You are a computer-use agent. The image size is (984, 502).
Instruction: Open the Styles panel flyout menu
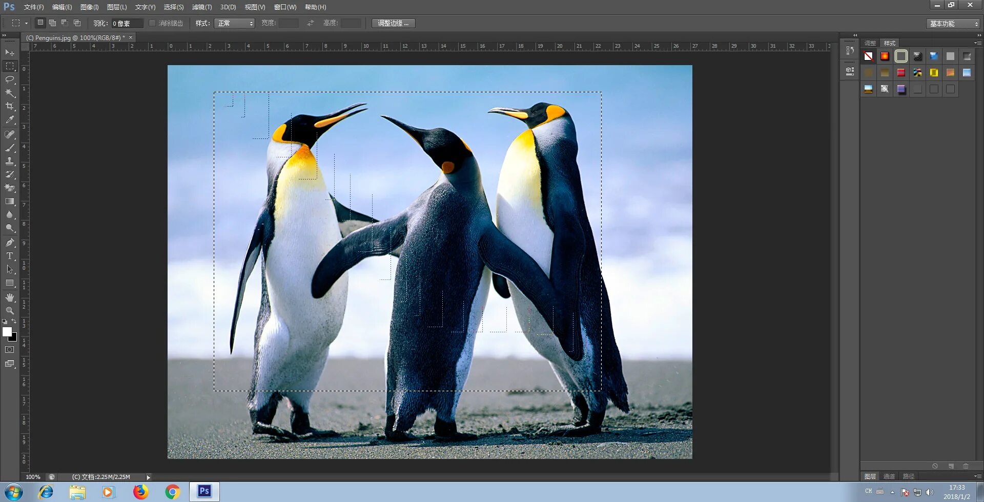coord(977,43)
